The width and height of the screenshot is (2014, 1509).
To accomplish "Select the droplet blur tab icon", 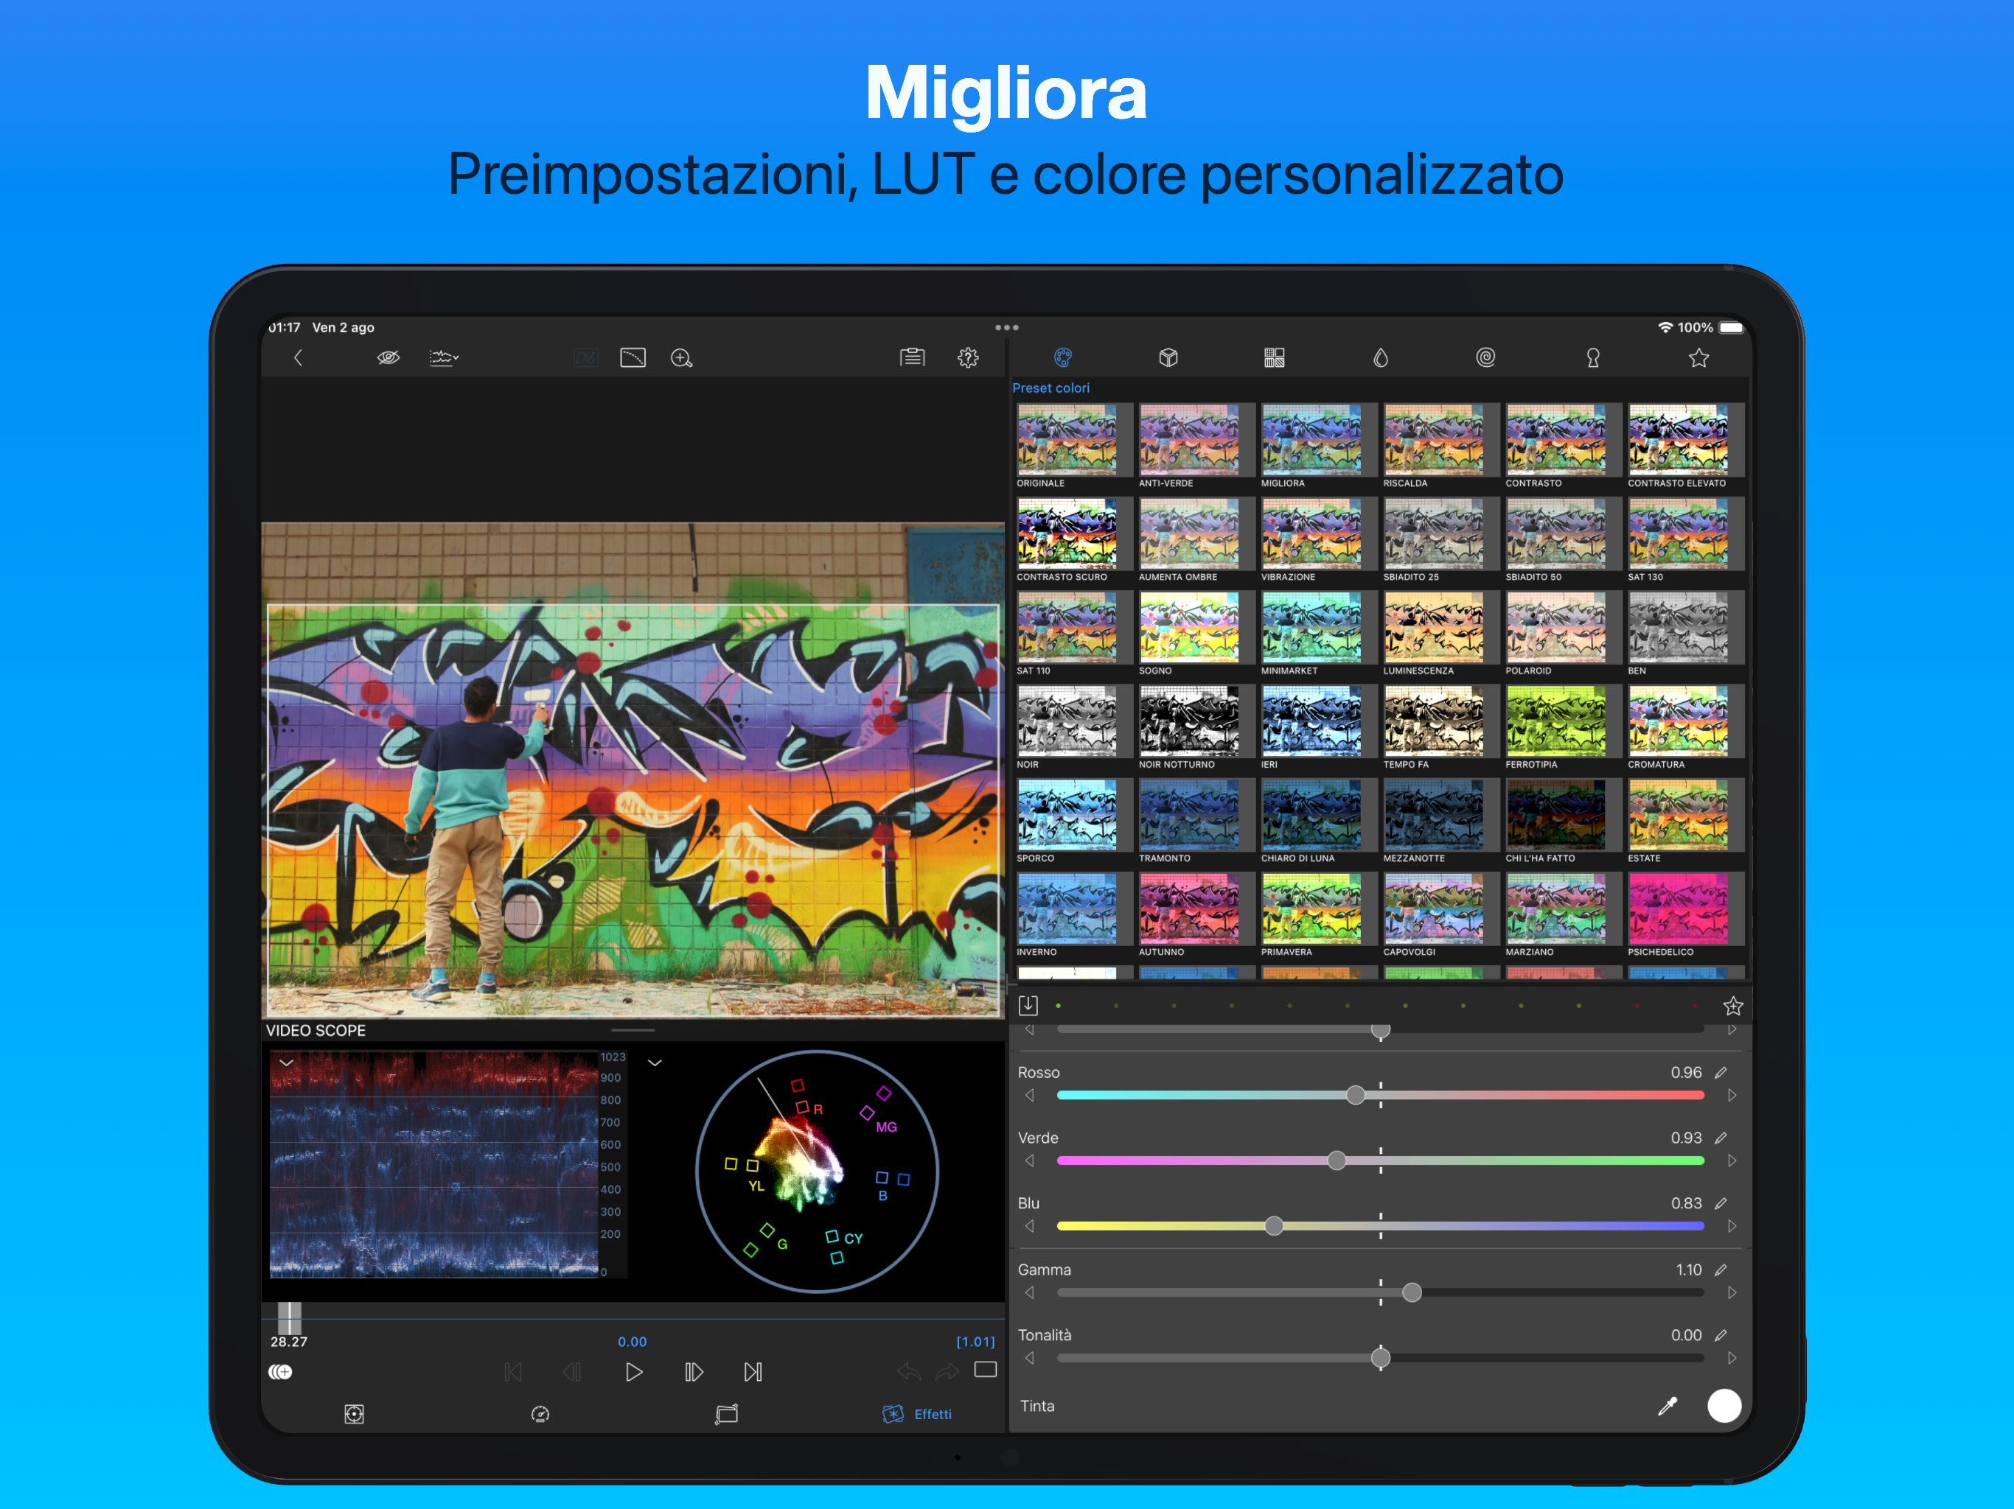I will (1380, 357).
